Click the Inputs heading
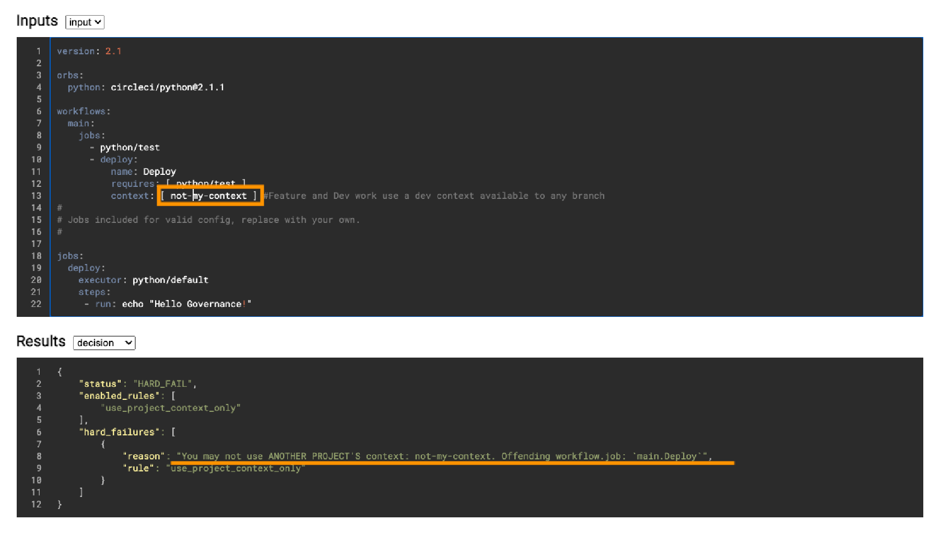The width and height of the screenshot is (940, 533). point(37,21)
